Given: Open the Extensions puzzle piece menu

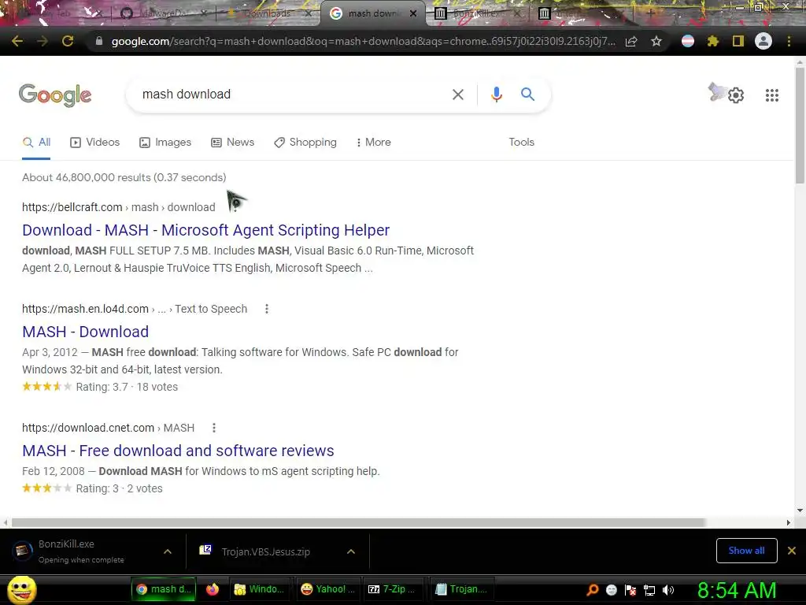Looking at the screenshot, I should [712, 41].
